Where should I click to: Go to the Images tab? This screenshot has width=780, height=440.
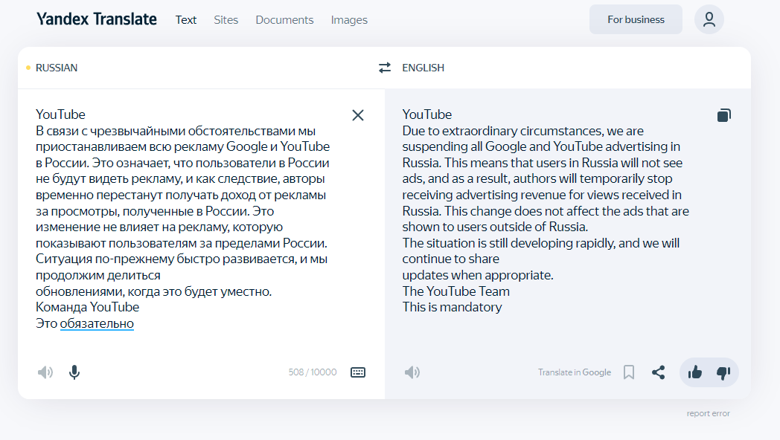349,20
